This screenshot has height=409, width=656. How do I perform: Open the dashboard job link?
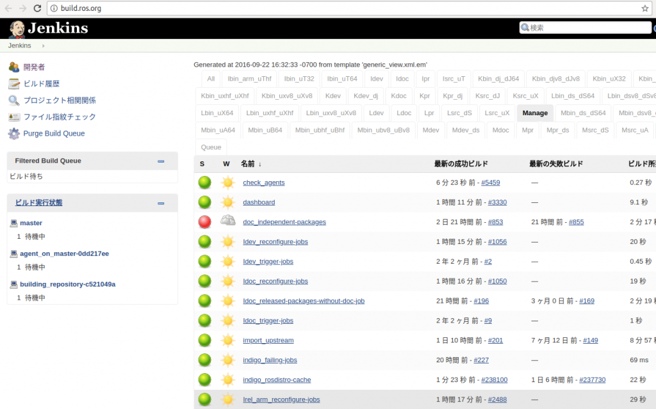point(259,202)
